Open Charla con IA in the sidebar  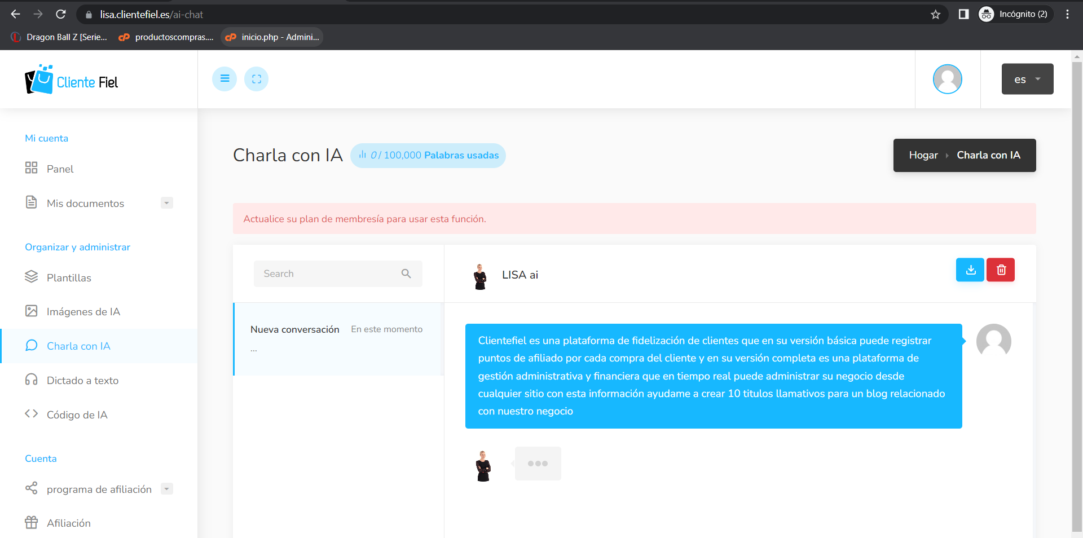[x=99, y=346]
